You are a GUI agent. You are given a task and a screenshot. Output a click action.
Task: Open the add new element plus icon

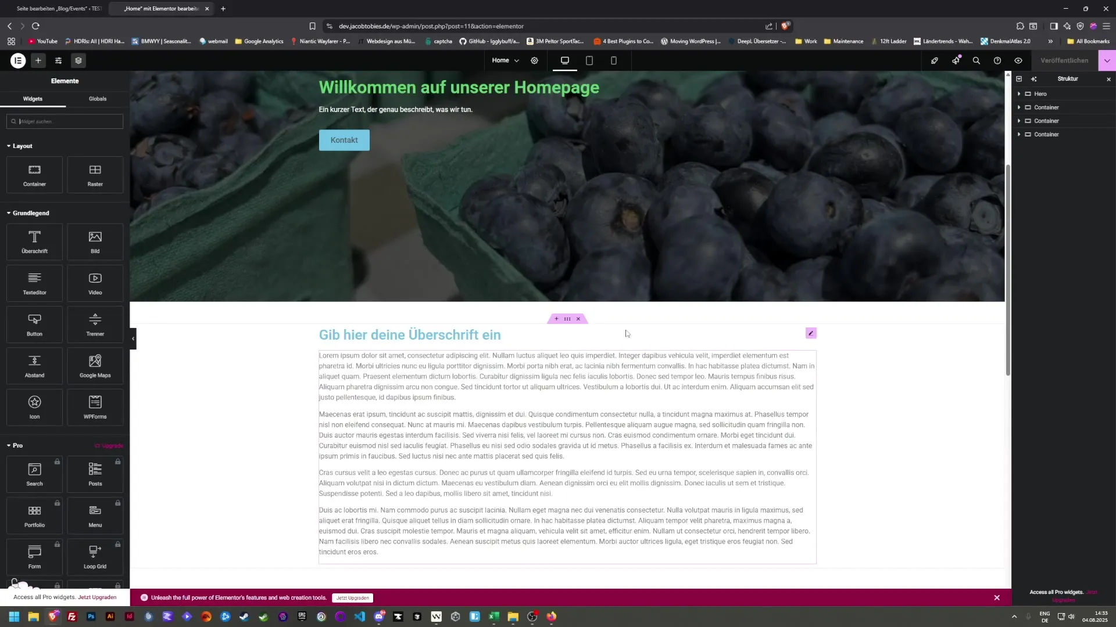[37, 60]
